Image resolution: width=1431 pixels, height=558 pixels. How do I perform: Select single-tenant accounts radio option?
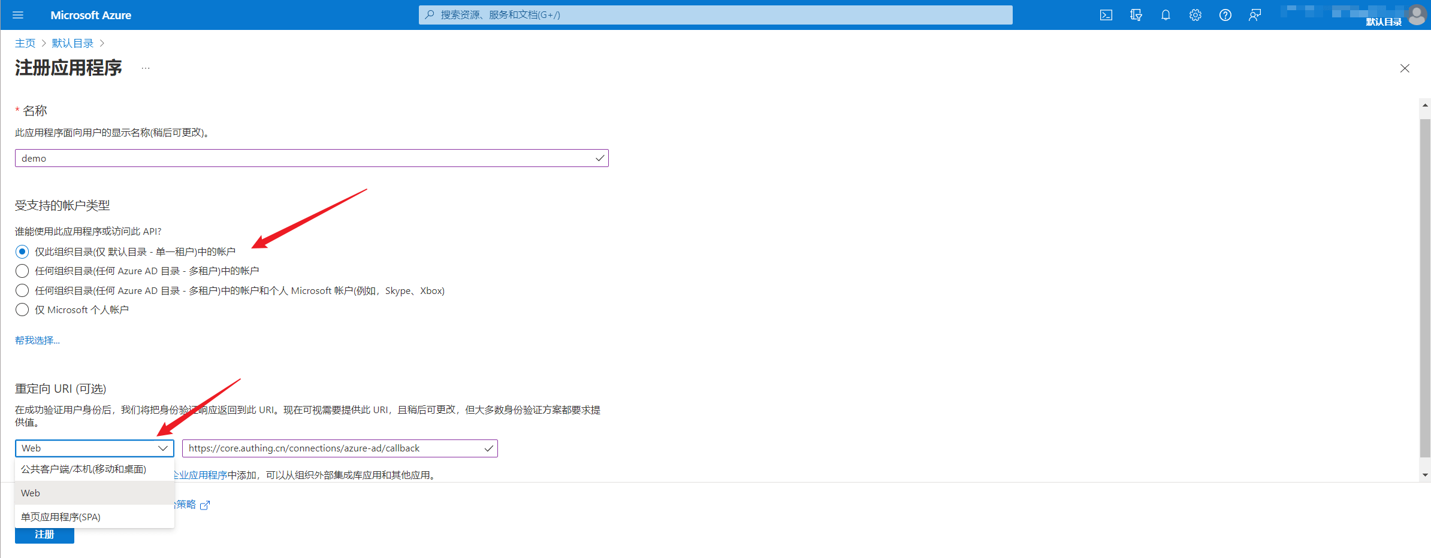[22, 251]
